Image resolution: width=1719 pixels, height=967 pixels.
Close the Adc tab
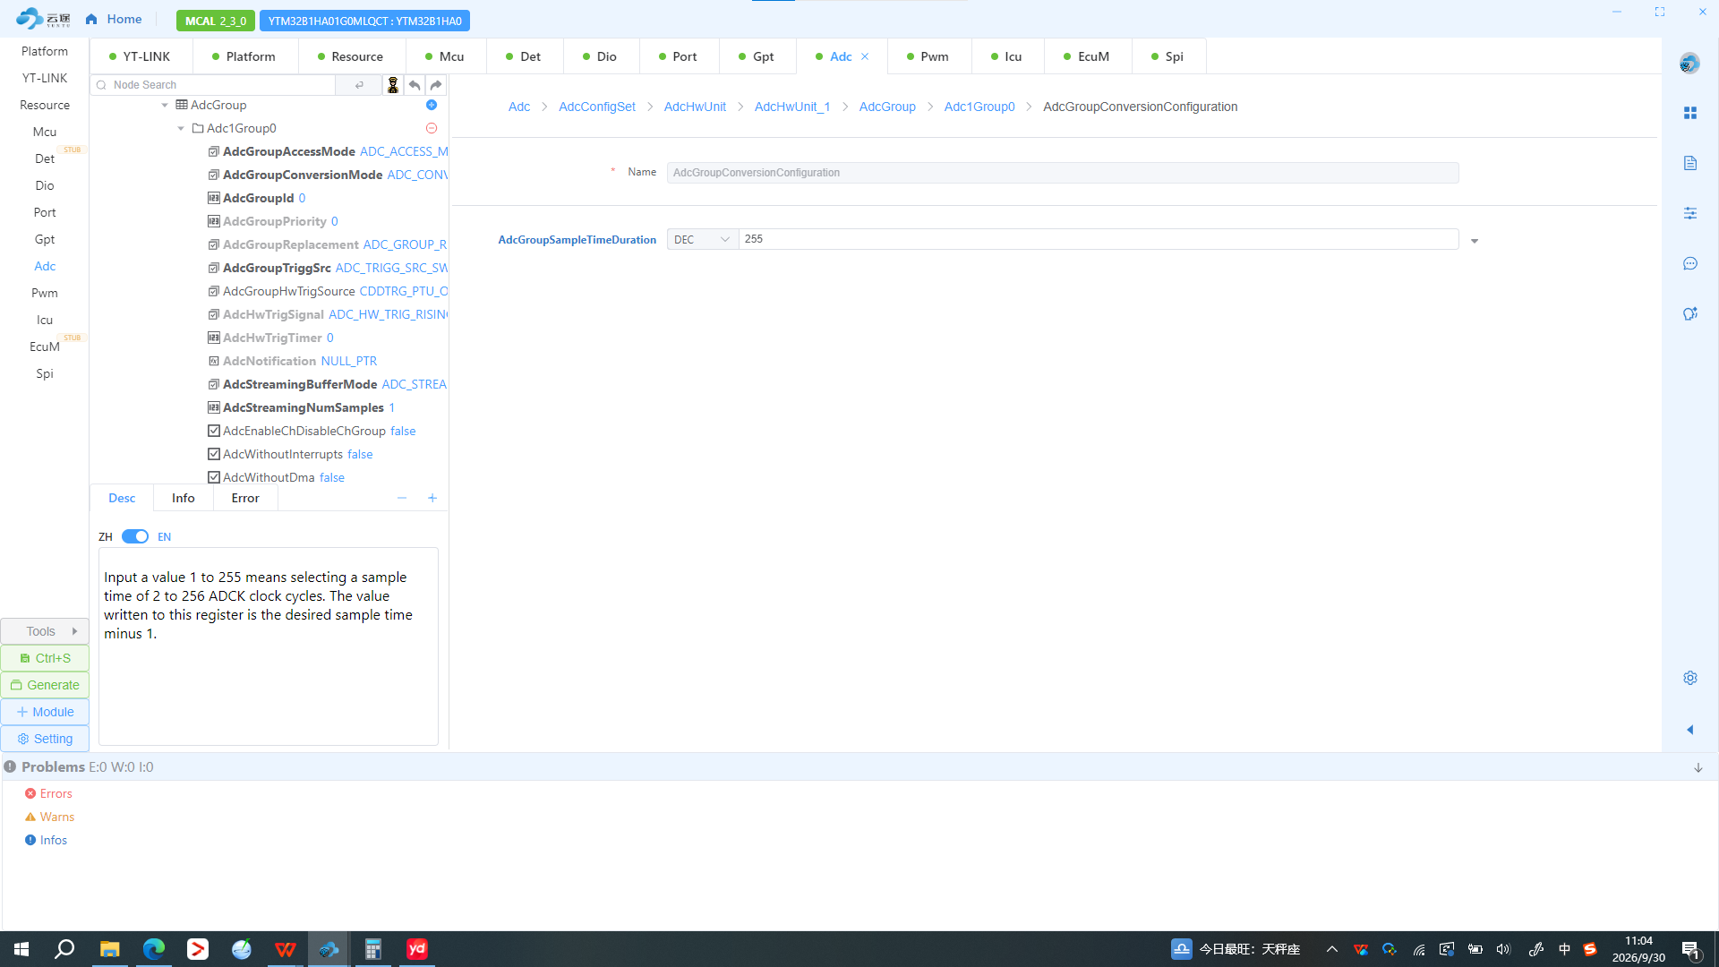pos(865,56)
